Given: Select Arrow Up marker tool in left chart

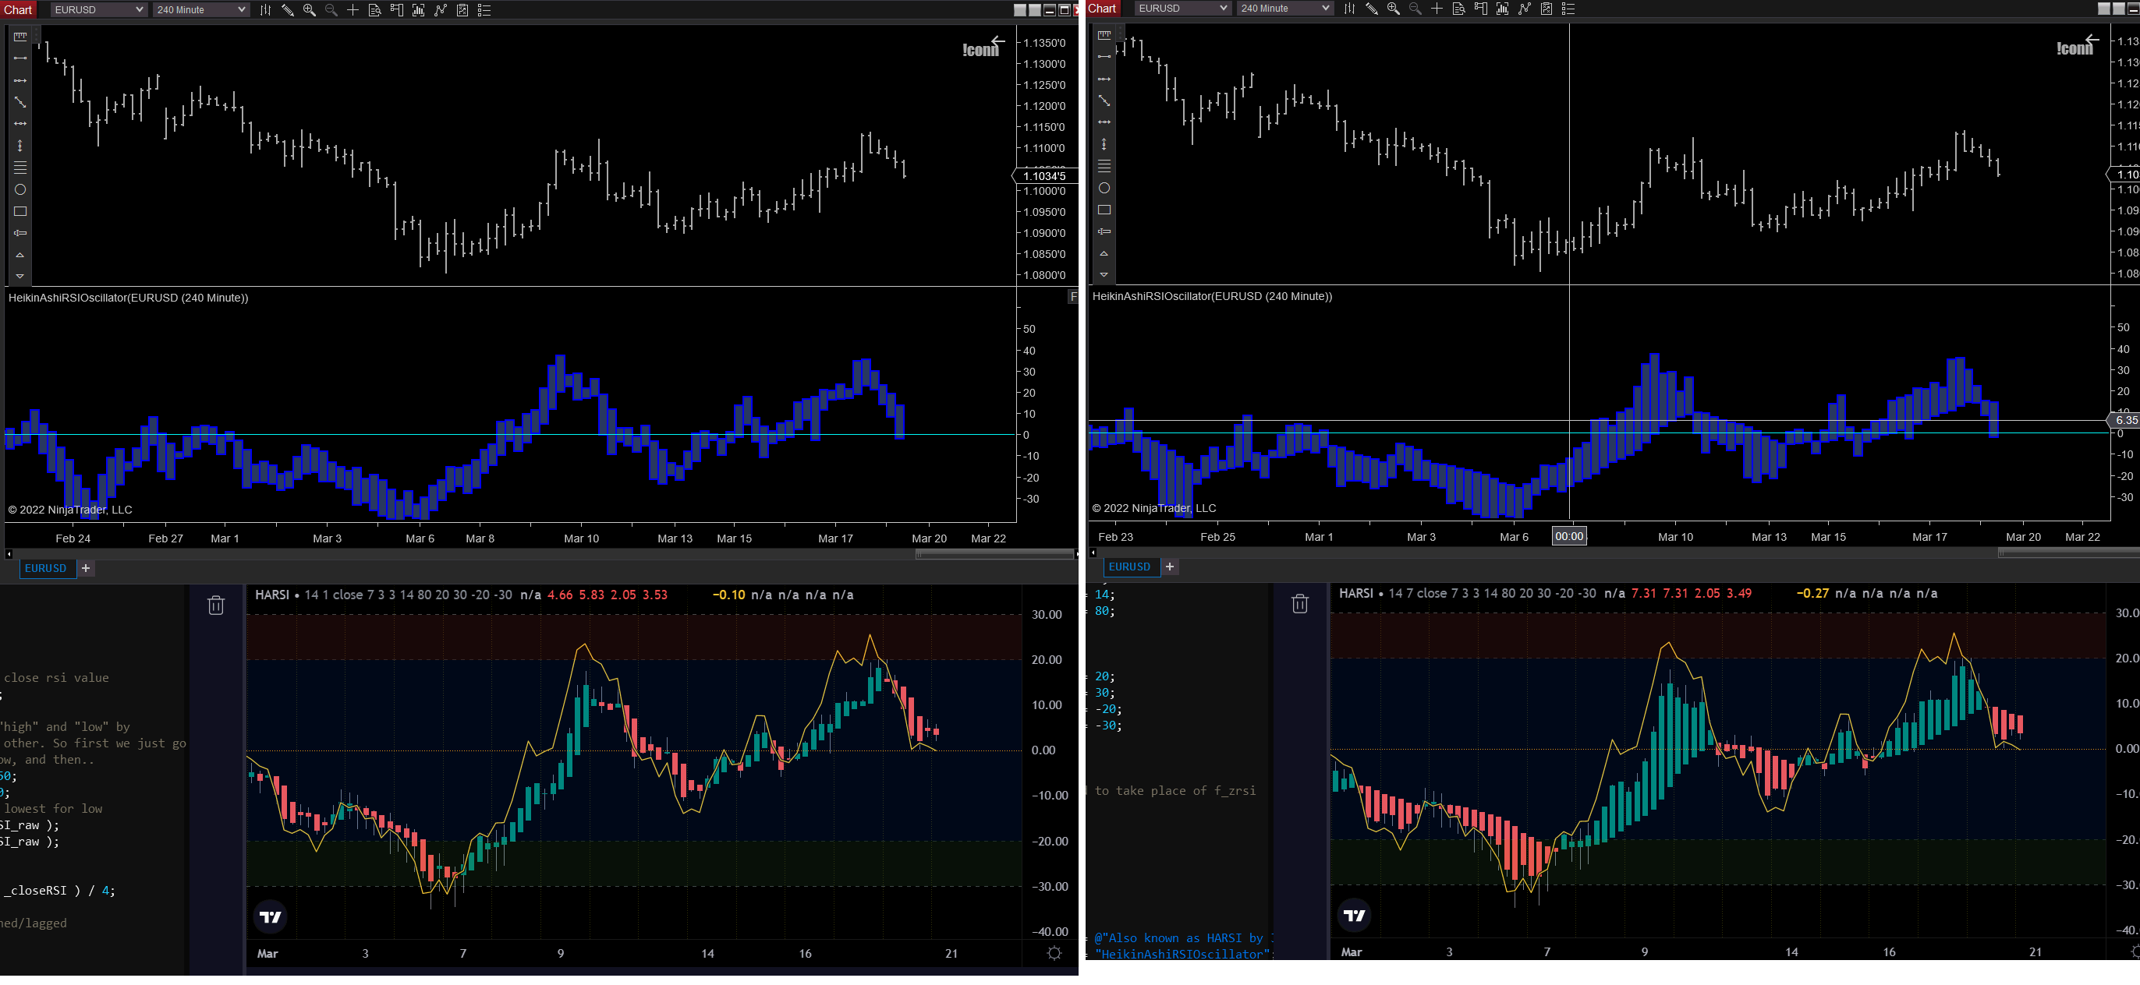Looking at the screenshot, I should coord(20,255).
